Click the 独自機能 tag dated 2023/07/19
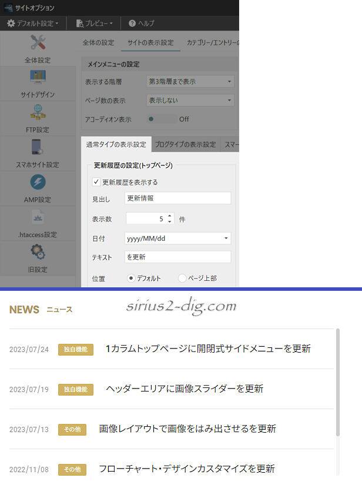Screen dimensions: 362x491 click(76, 389)
